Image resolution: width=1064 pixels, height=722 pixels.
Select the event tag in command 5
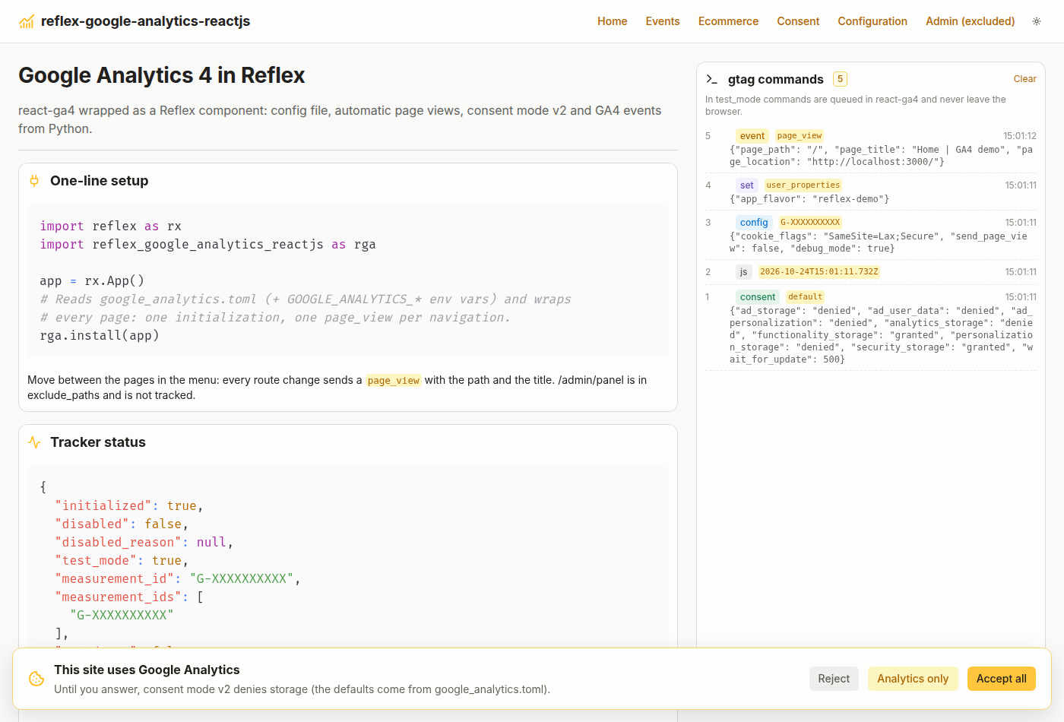pos(752,136)
